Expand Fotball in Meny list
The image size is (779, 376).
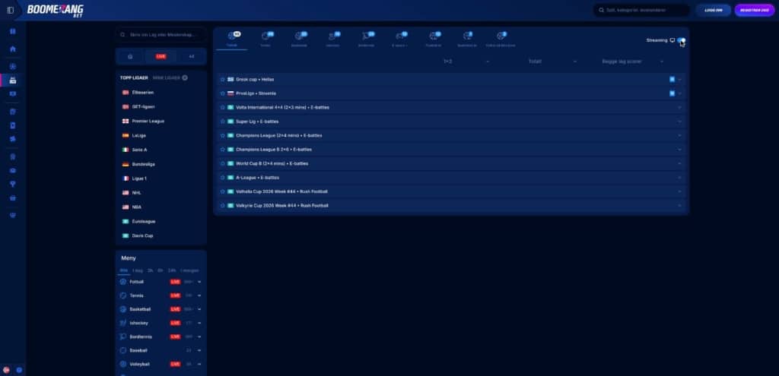pyautogui.click(x=199, y=282)
